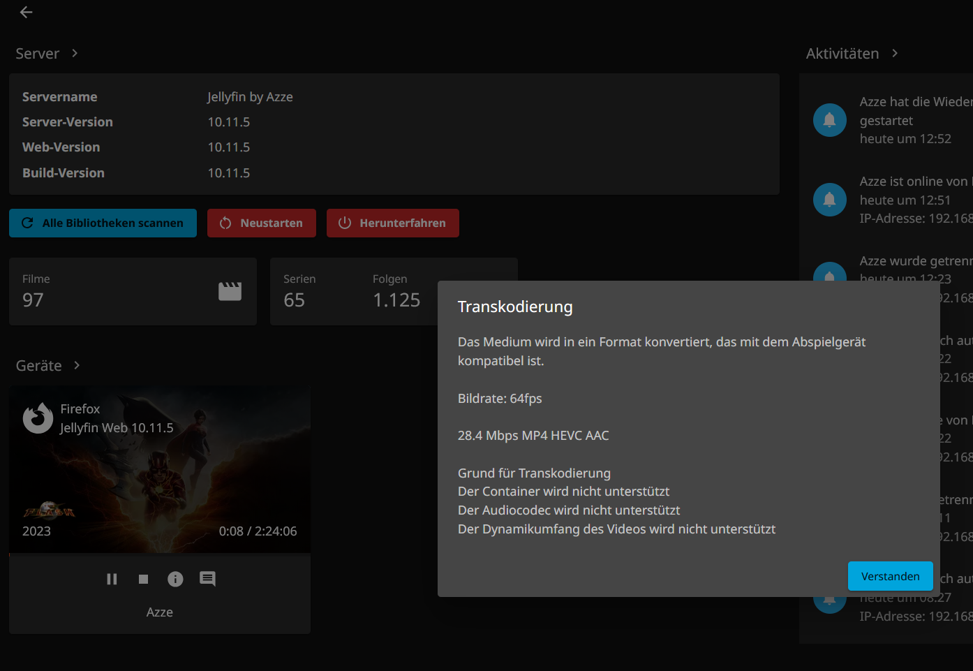973x671 pixels.
Task: Click the refresh icon in scan button
Action: 28,223
